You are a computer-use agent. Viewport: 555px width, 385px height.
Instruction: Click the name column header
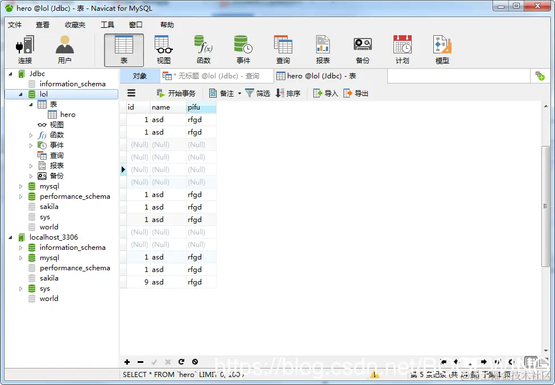point(168,107)
